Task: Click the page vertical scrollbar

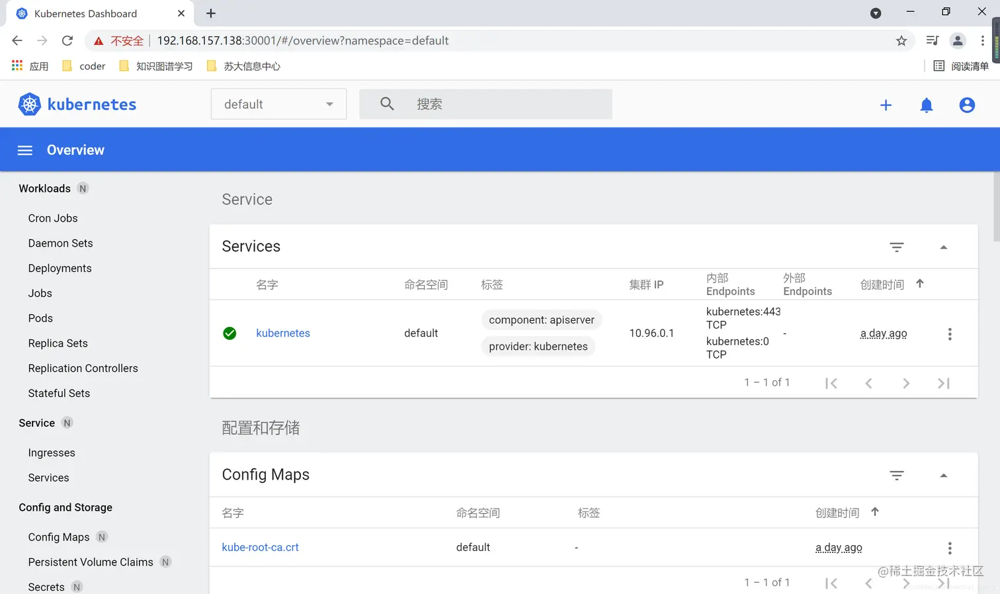Action: (x=996, y=207)
